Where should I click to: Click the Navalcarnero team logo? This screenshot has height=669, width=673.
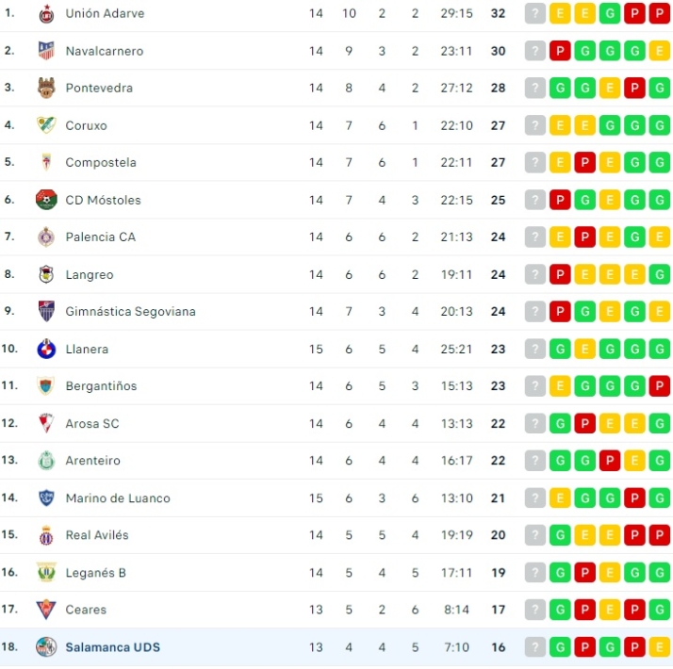pos(46,51)
